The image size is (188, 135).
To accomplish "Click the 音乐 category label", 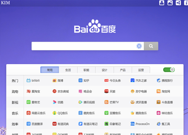I will coord(15,113).
